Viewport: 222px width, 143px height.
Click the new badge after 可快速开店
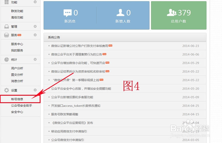(x=107, y=63)
